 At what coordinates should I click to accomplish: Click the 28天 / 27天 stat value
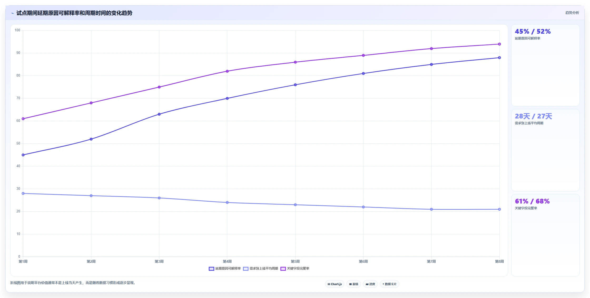point(533,116)
